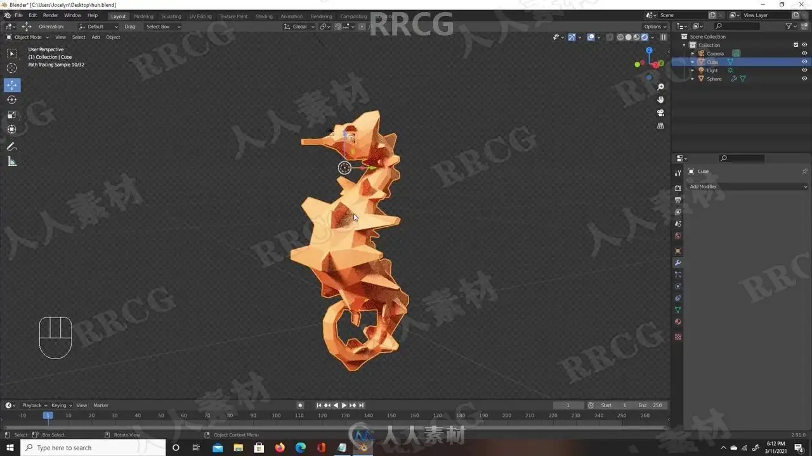Hide the Camera in the outliner
The image size is (812, 456).
tap(805, 53)
